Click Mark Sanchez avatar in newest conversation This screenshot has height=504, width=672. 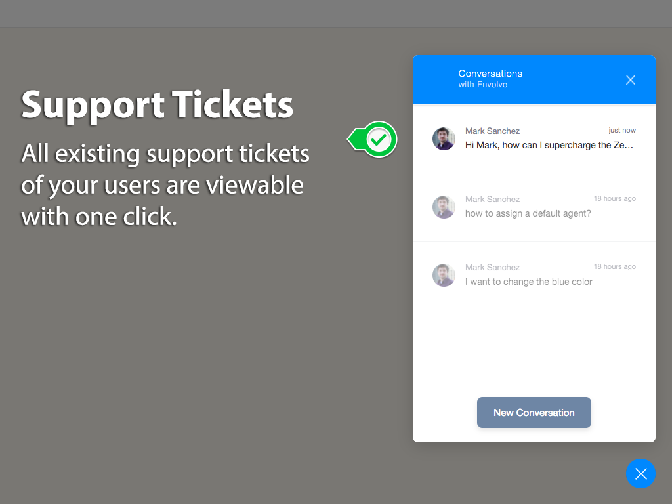(x=444, y=139)
